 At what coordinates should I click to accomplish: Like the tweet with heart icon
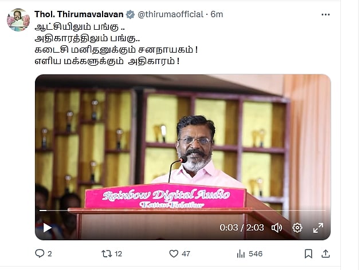click(x=174, y=253)
